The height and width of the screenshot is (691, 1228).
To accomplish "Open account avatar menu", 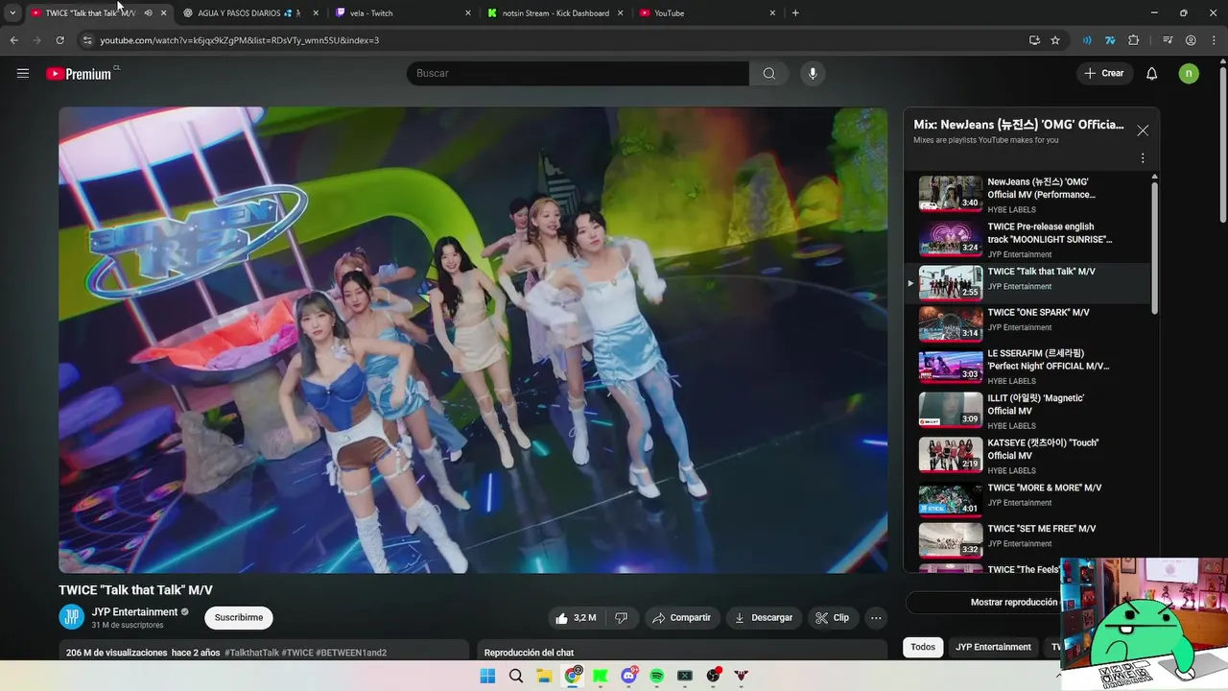I will (x=1189, y=73).
